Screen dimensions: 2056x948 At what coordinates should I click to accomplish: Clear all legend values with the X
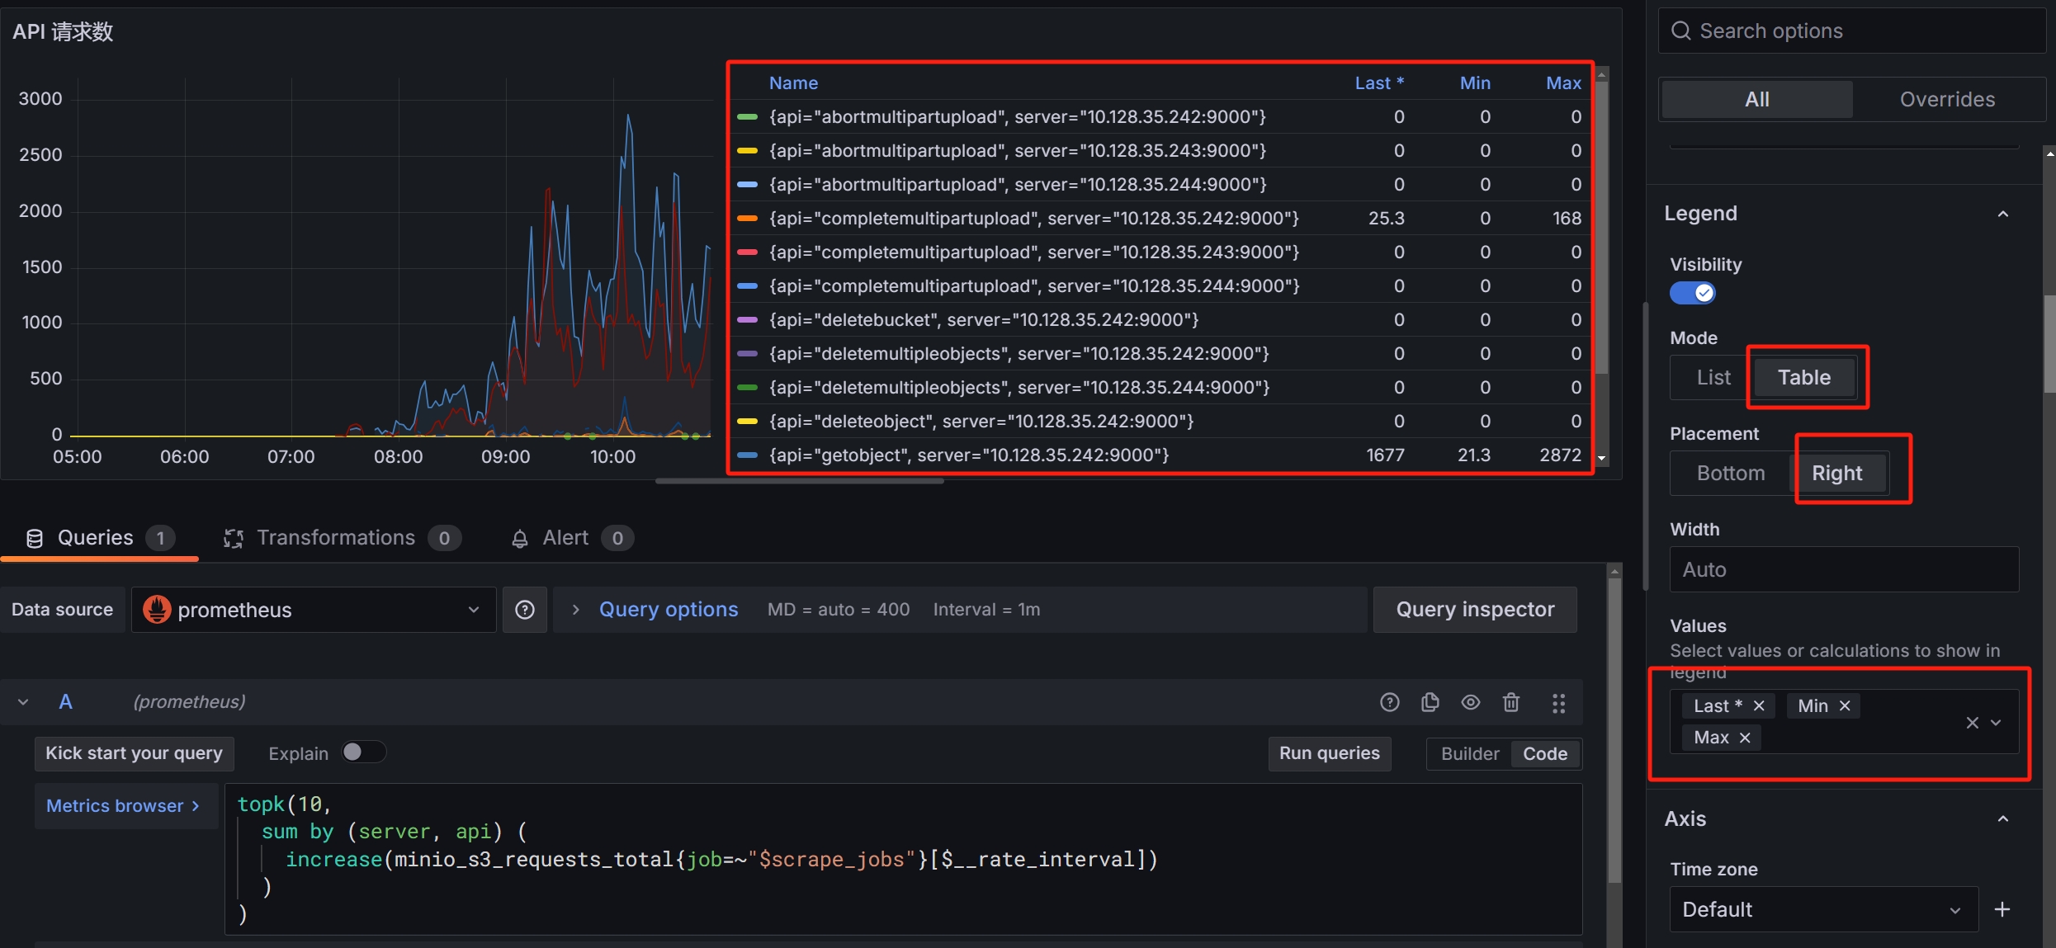1972,723
